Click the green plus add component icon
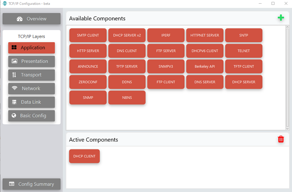Image resolution: width=292 pixels, height=192 pixels. [281, 18]
